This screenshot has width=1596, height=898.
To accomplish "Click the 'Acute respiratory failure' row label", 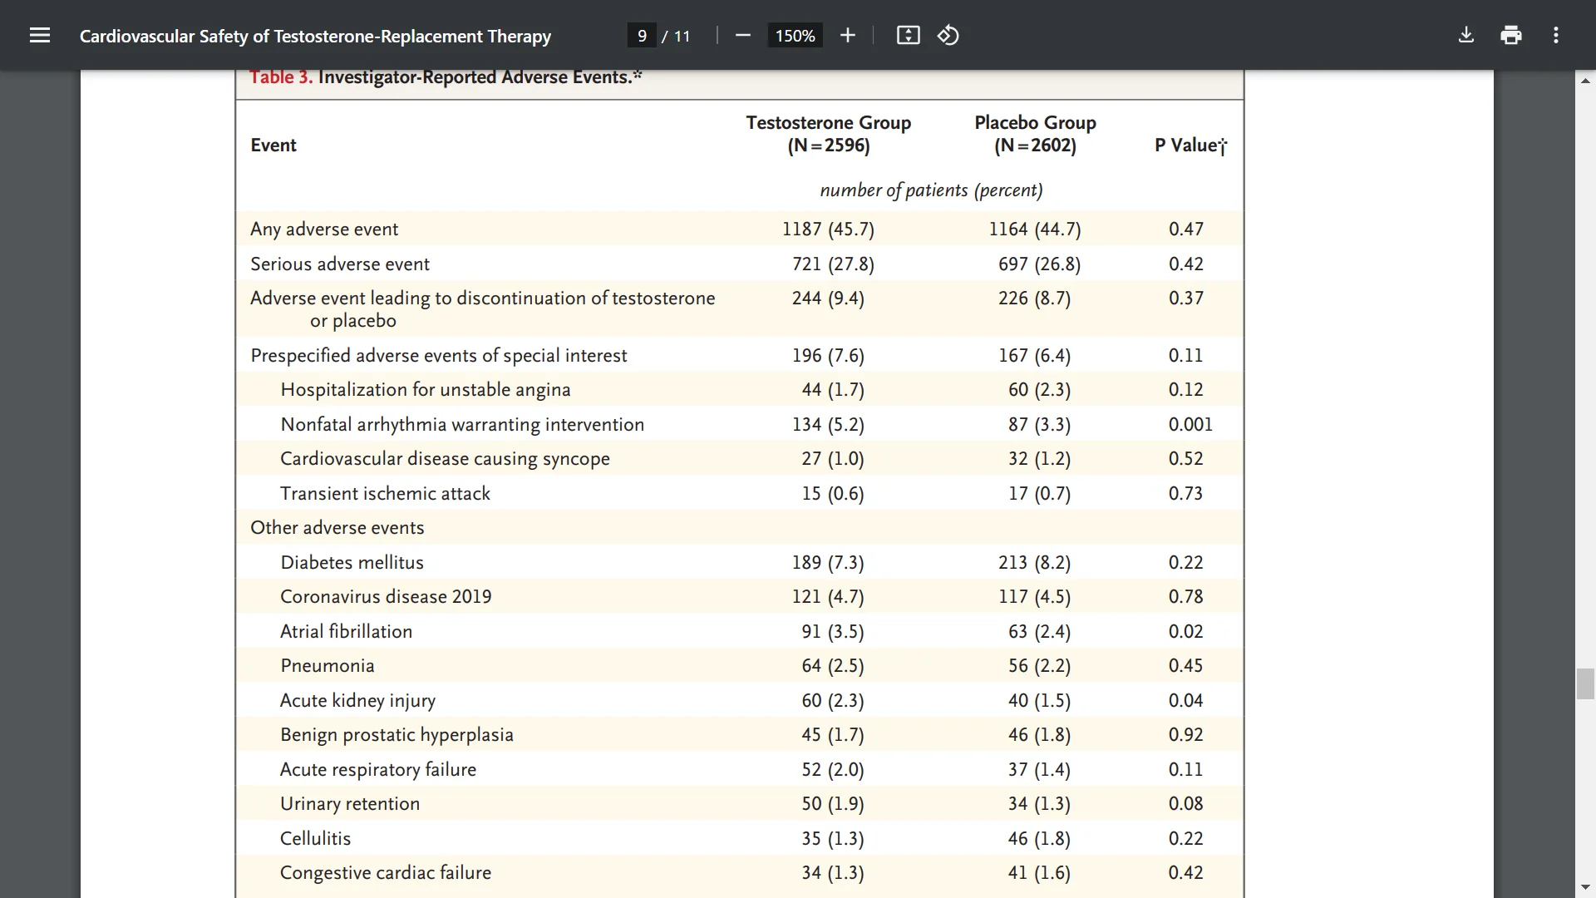I will click(x=378, y=770).
